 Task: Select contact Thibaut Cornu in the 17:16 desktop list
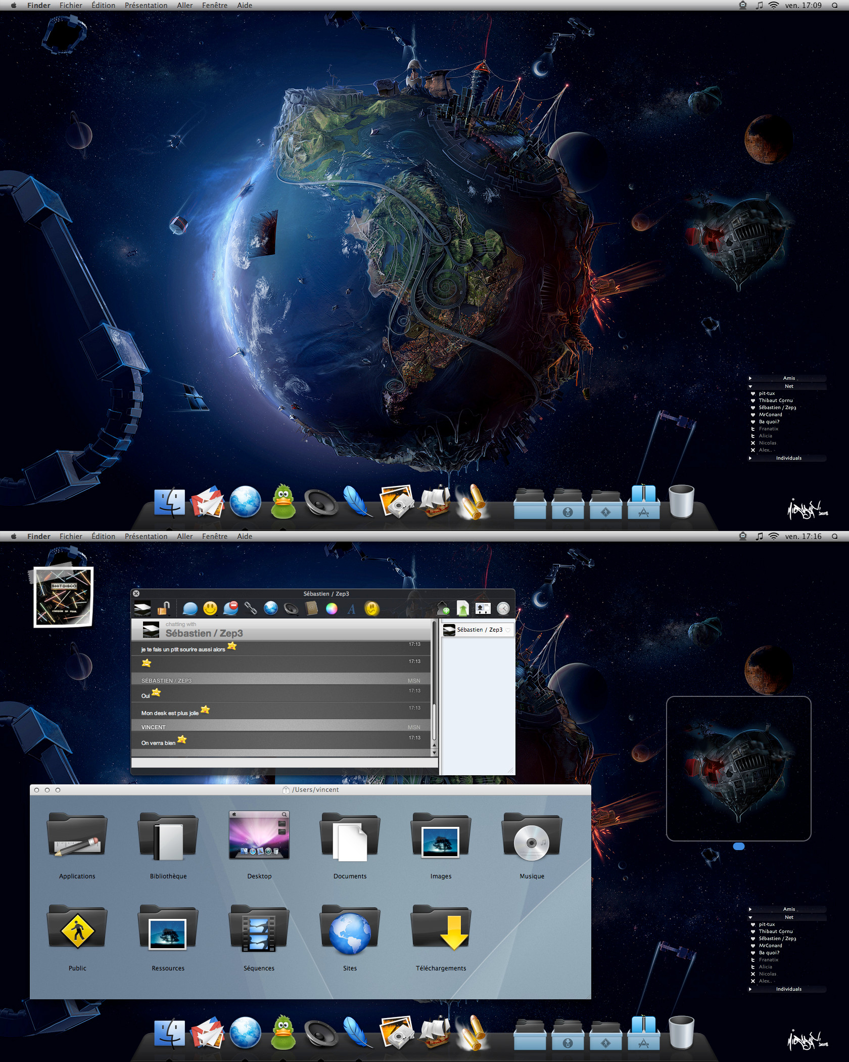(x=775, y=931)
